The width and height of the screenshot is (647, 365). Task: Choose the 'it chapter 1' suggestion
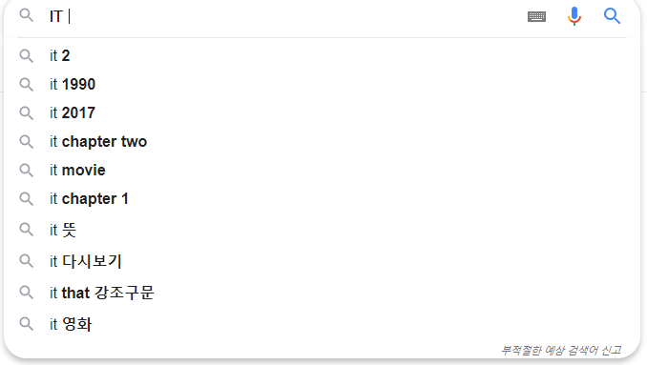(x=322, y=199)
